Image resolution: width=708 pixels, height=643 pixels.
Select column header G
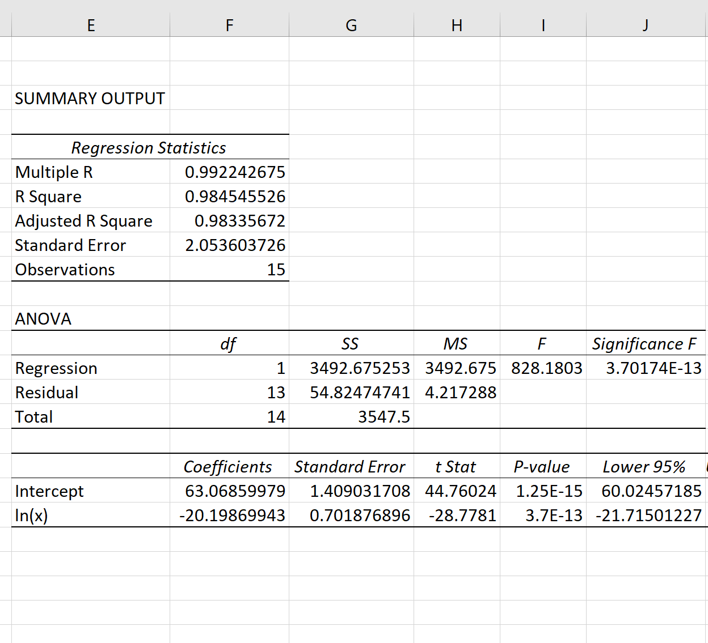click(x=351, y=25)
